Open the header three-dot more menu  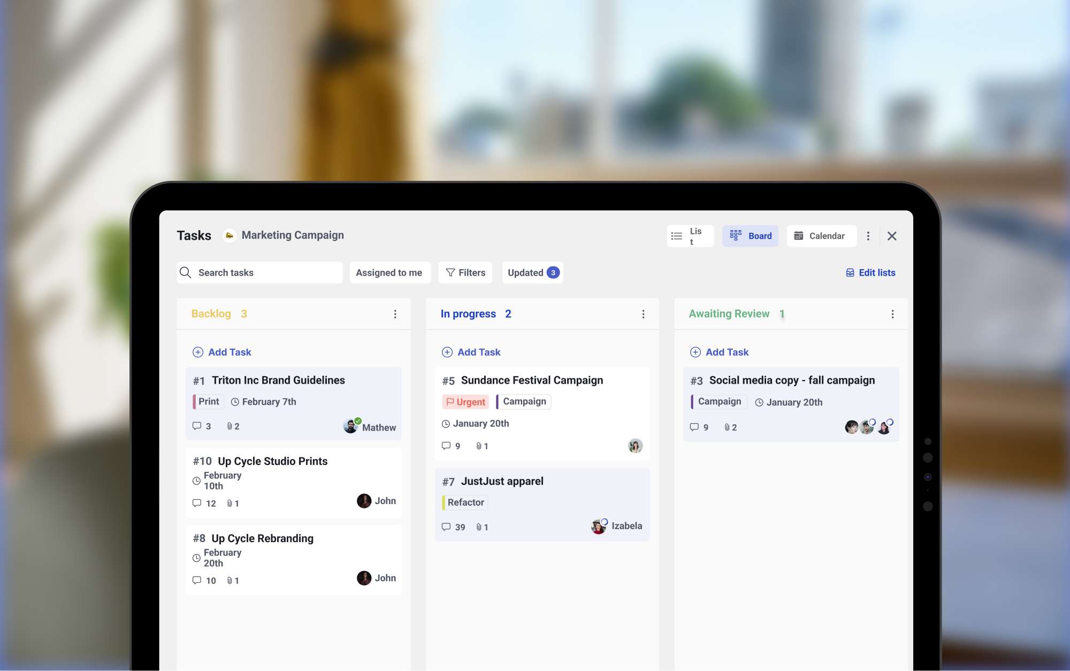[868, 236]
